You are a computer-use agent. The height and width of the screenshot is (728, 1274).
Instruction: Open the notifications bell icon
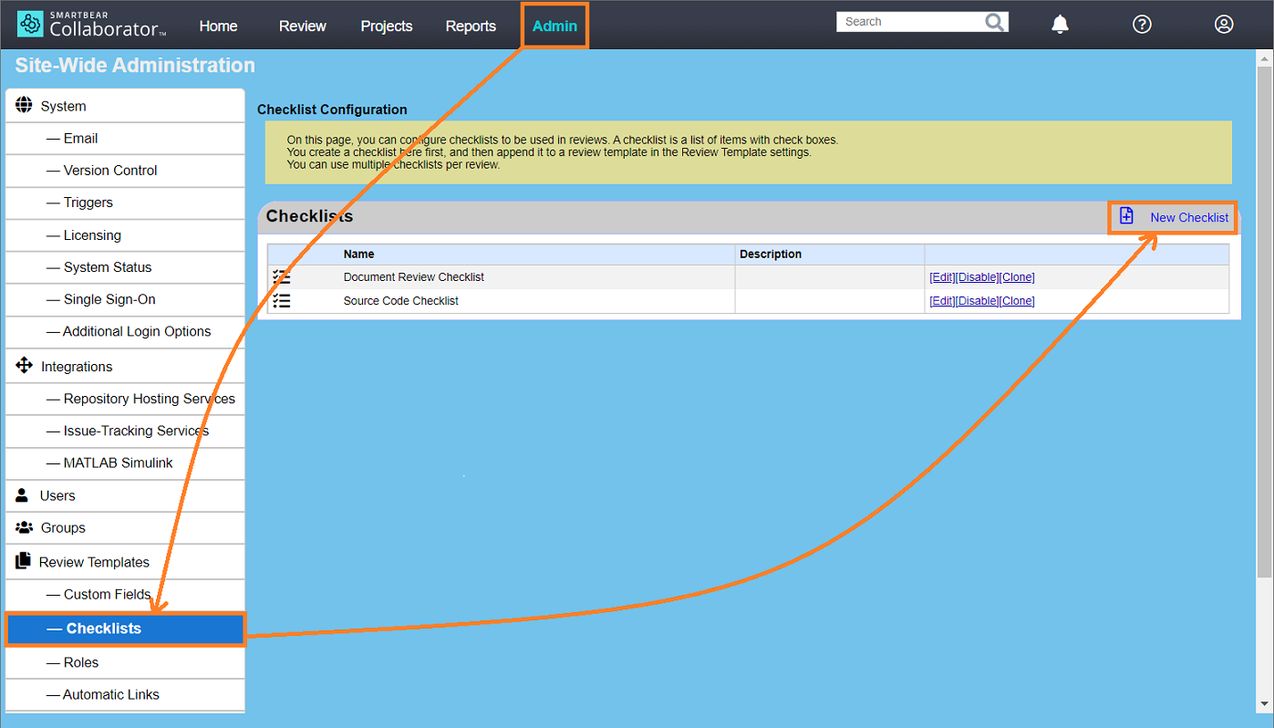(x=1060, y=25)
